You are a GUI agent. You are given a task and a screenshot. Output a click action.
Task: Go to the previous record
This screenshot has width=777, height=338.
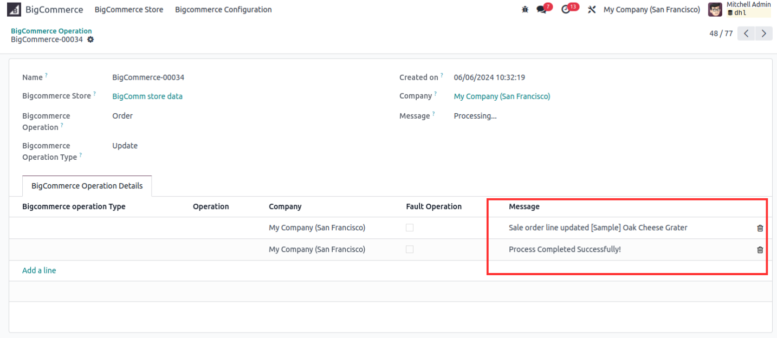[746, 34]
